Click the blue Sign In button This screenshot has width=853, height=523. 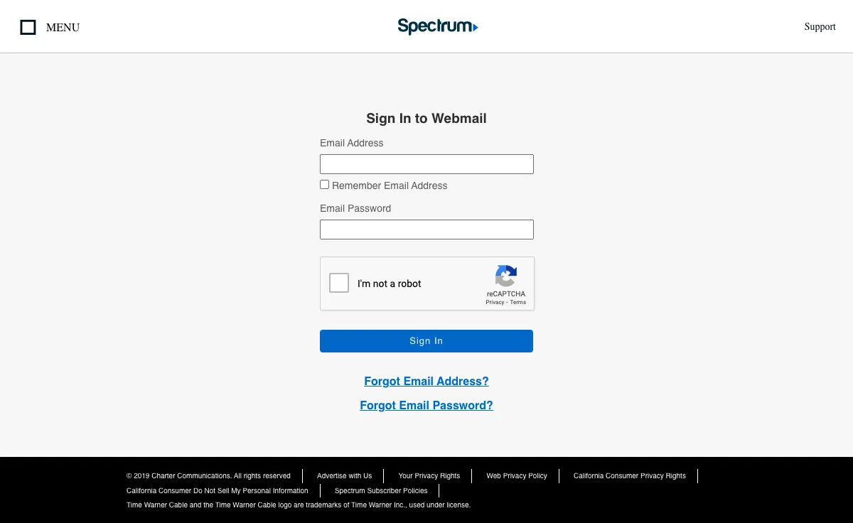pos(426,341)
